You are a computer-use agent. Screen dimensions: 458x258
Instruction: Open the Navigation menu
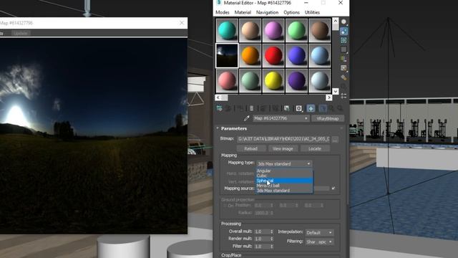[267, 12]
